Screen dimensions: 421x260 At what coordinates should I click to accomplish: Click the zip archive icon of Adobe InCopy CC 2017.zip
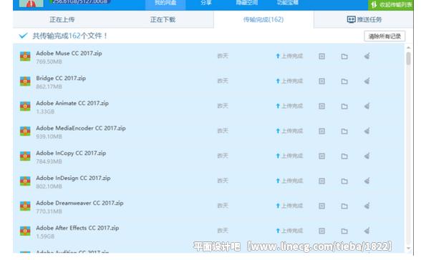pyautogui.click(x=25, y=156)
